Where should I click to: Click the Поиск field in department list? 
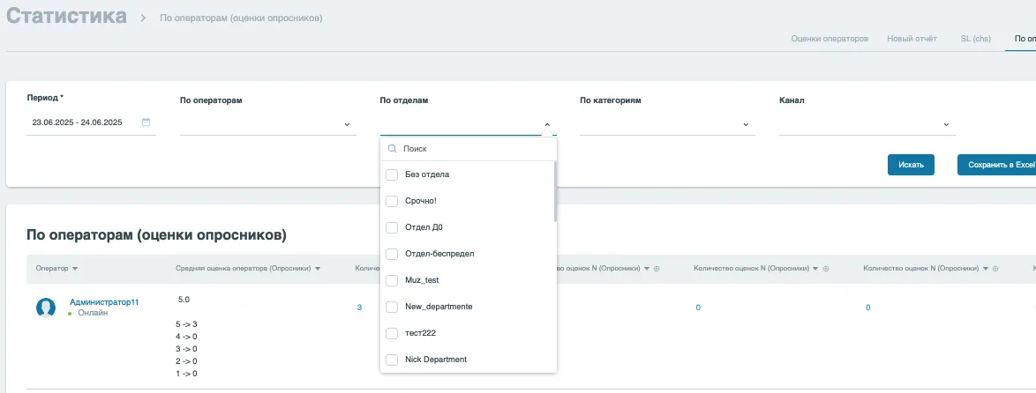coord(472,149)
